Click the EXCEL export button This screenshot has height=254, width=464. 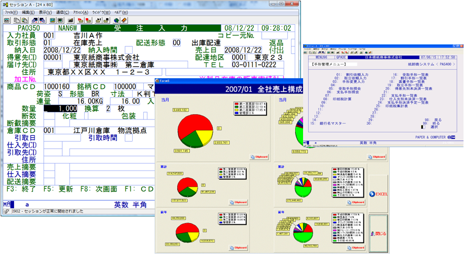tap(378, 194)
